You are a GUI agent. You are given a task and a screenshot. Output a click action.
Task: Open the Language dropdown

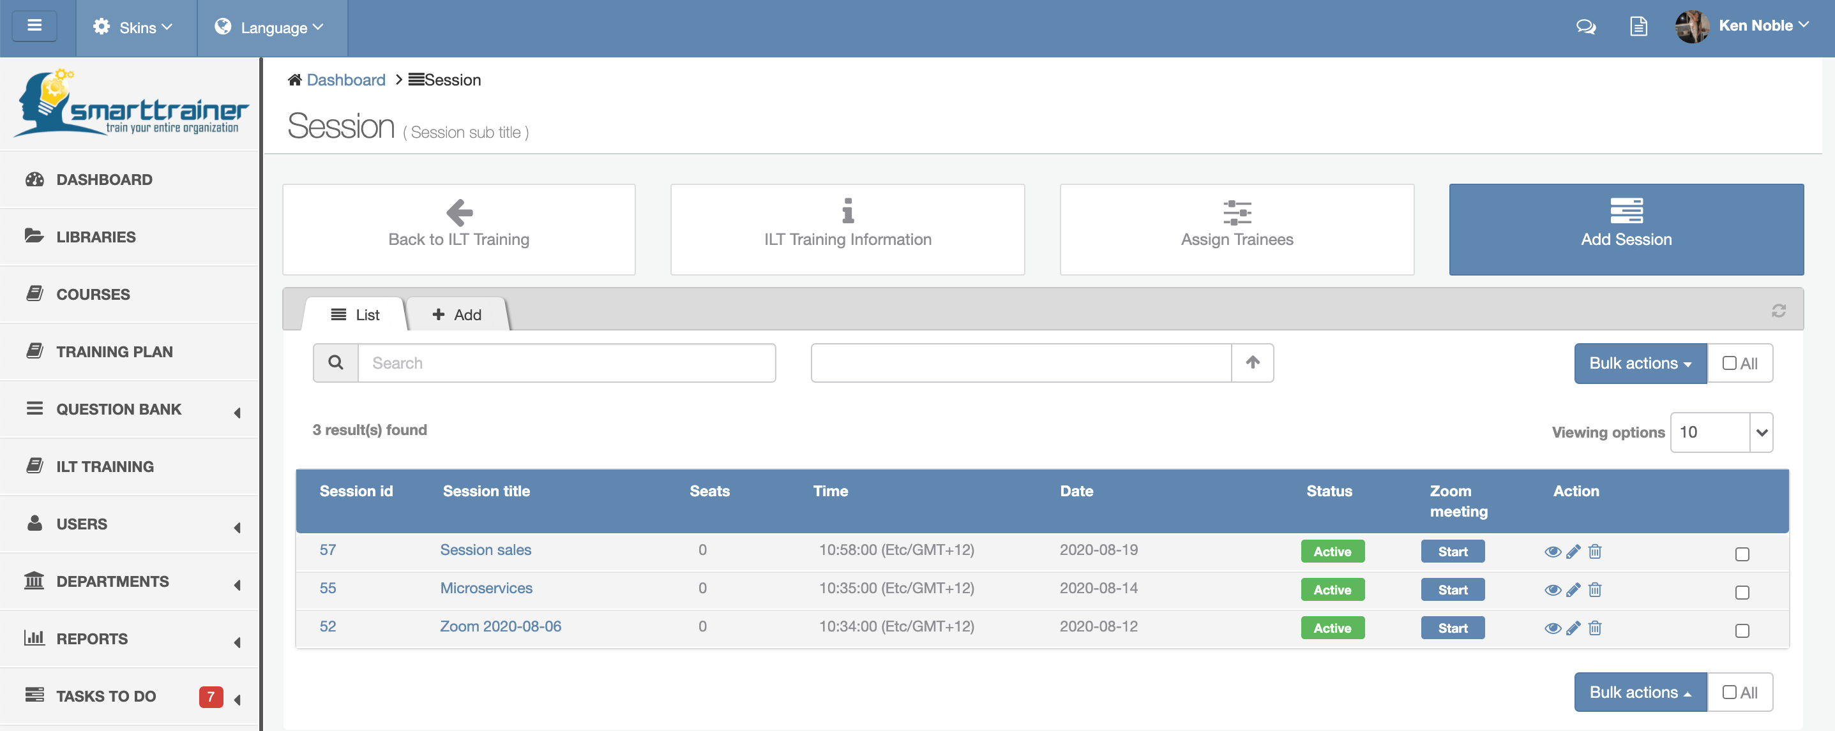point(272,28)
